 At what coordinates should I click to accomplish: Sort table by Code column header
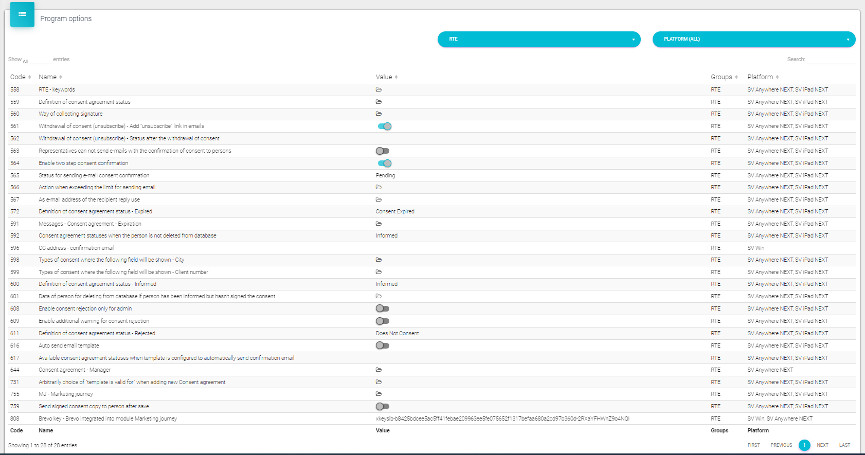tap(20, 77)
